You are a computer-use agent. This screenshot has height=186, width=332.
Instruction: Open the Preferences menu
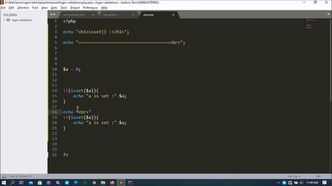90,8
